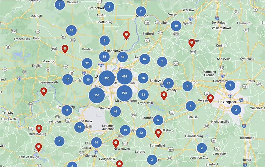
Task: Select the cluster marker labeled 26
Action: coord(143,78)
